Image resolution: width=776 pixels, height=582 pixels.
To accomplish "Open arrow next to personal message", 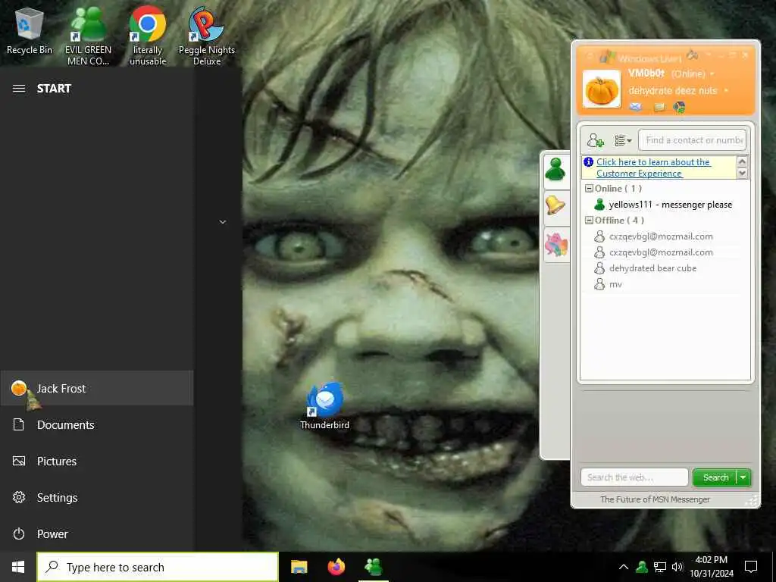I will click(726, 91).
